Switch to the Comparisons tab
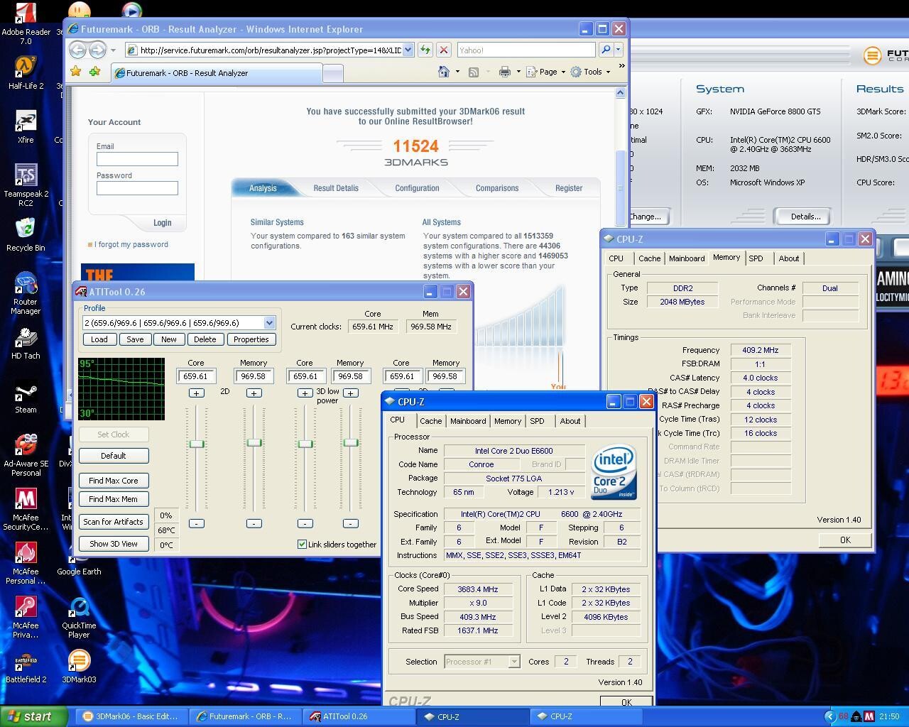Viewport: 909px width, 727px height. (497, 188)
